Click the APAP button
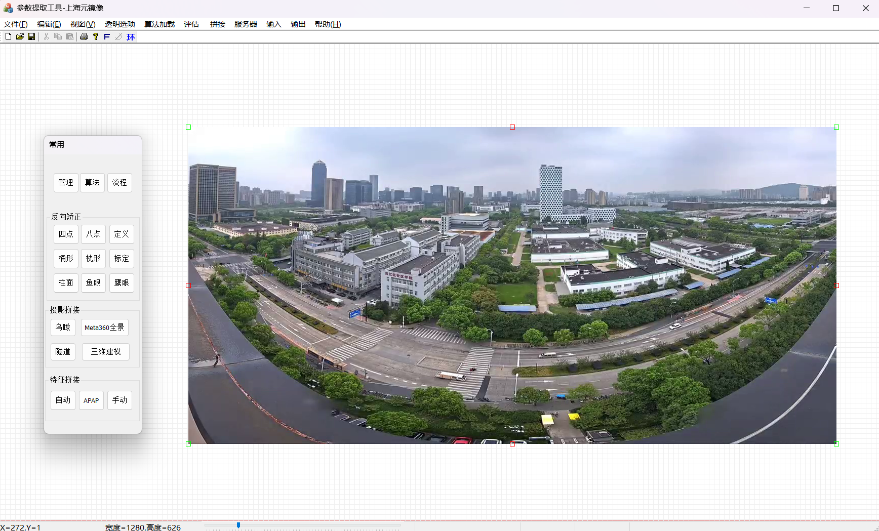This screenshot has height=531, width=879. [x=91, y=400]
